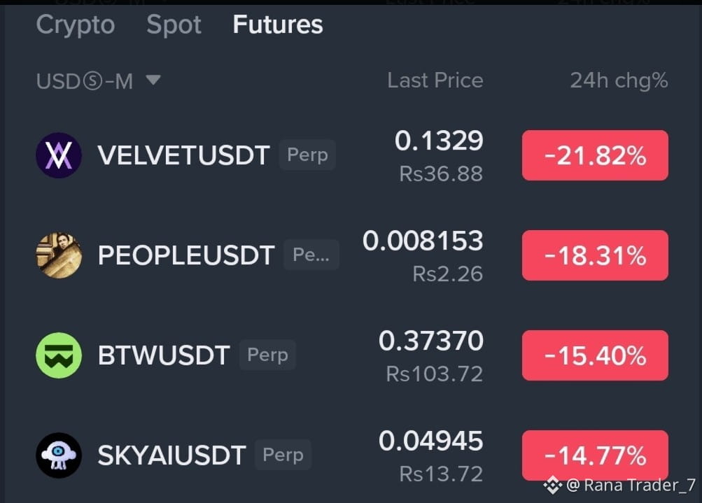Viewport: 702px width, 503px height.
Task: Tap the VELVETUSDT coin logo icon
Action: (59, 155)
